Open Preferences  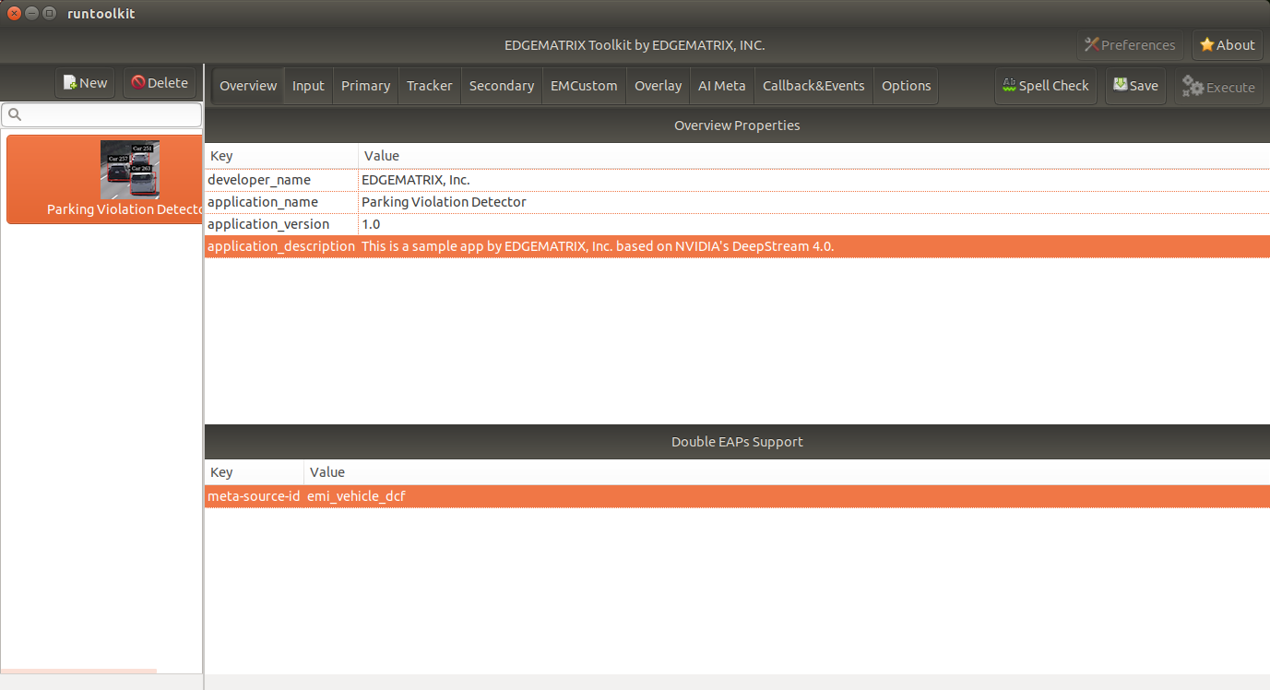click(1130, 45)
